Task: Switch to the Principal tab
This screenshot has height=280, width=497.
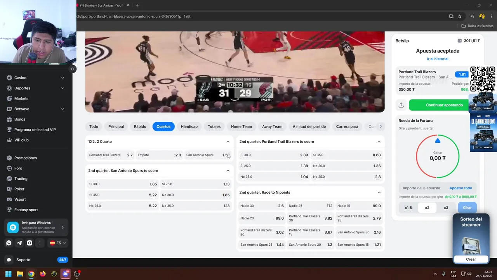Action: 116,126
